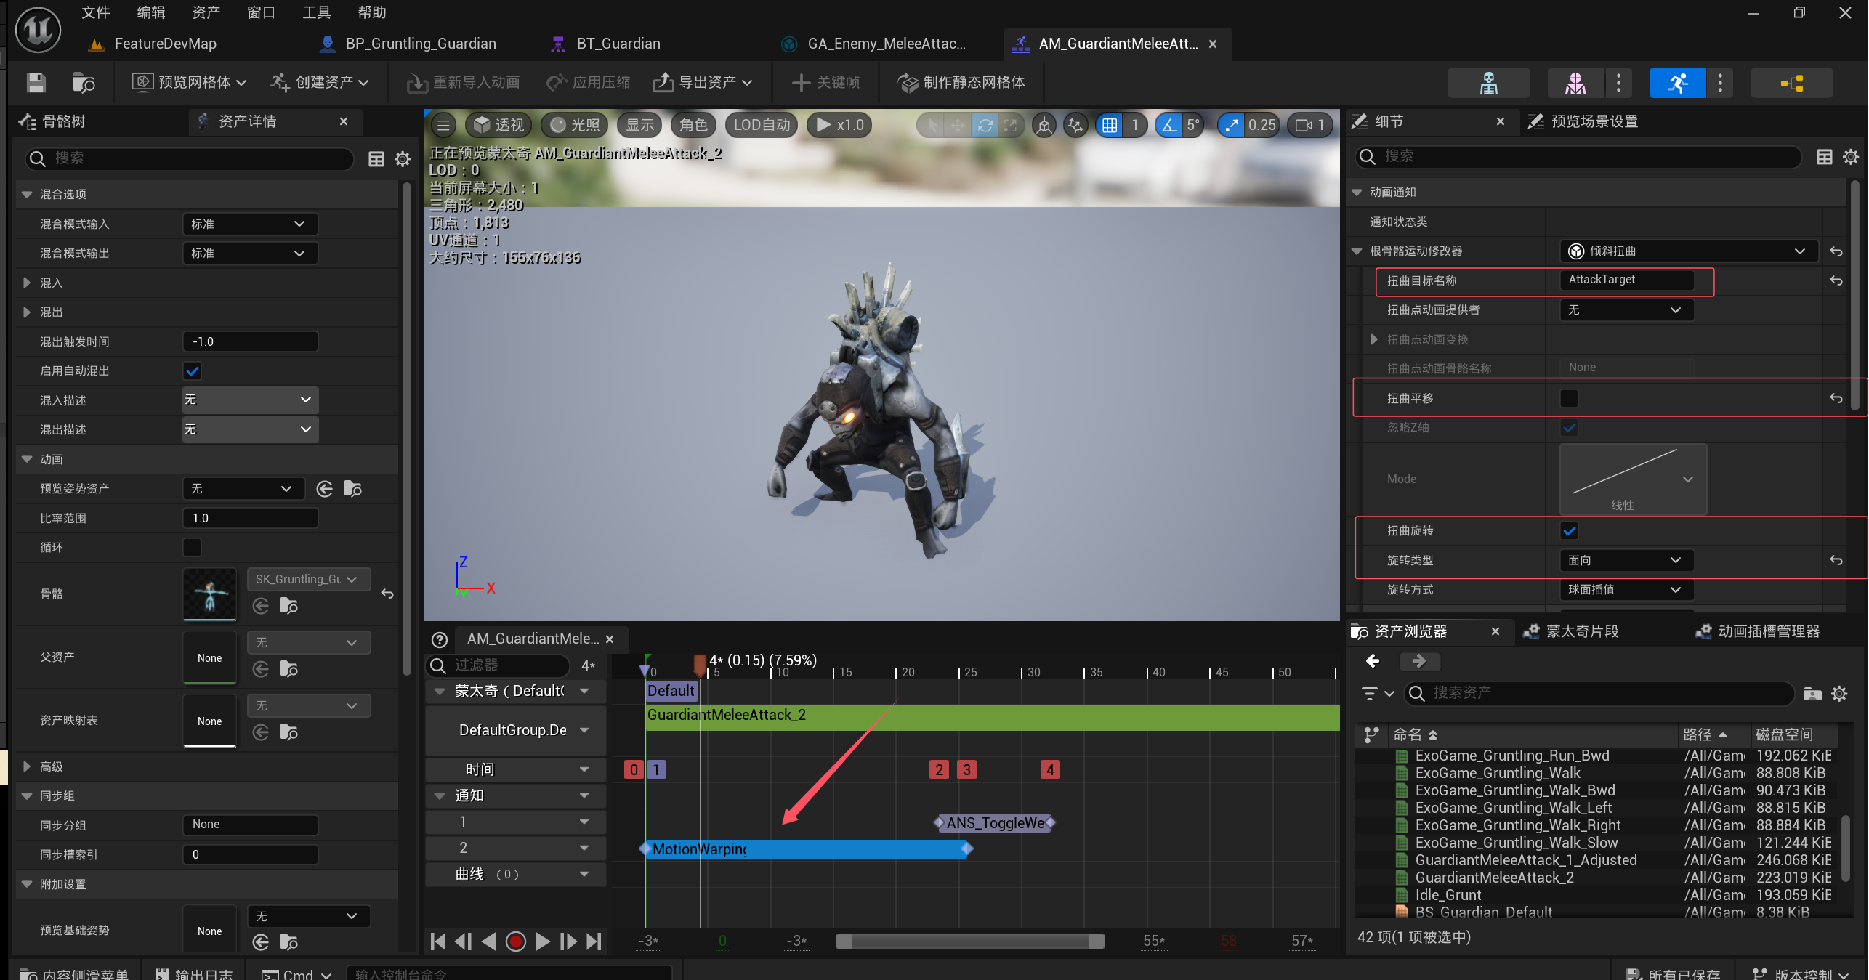Enable the 扭曲平移 checkbox

pos(1569,398)
